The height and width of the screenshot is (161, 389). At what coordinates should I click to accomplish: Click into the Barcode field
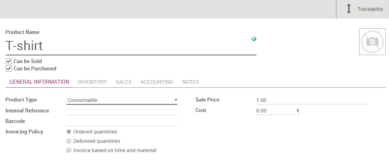point(122,121)
